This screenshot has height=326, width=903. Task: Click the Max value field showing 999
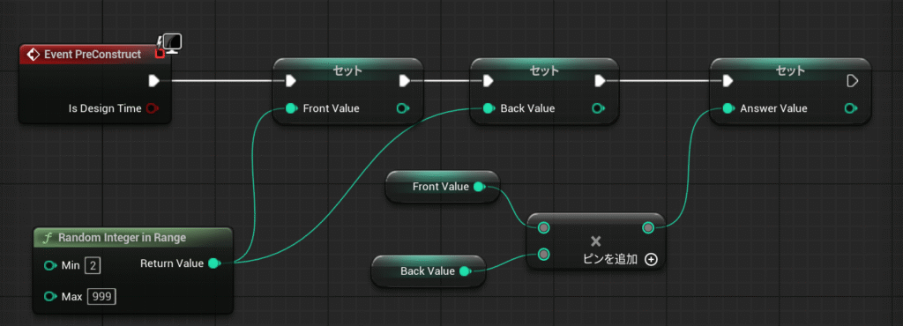[101, 297]
